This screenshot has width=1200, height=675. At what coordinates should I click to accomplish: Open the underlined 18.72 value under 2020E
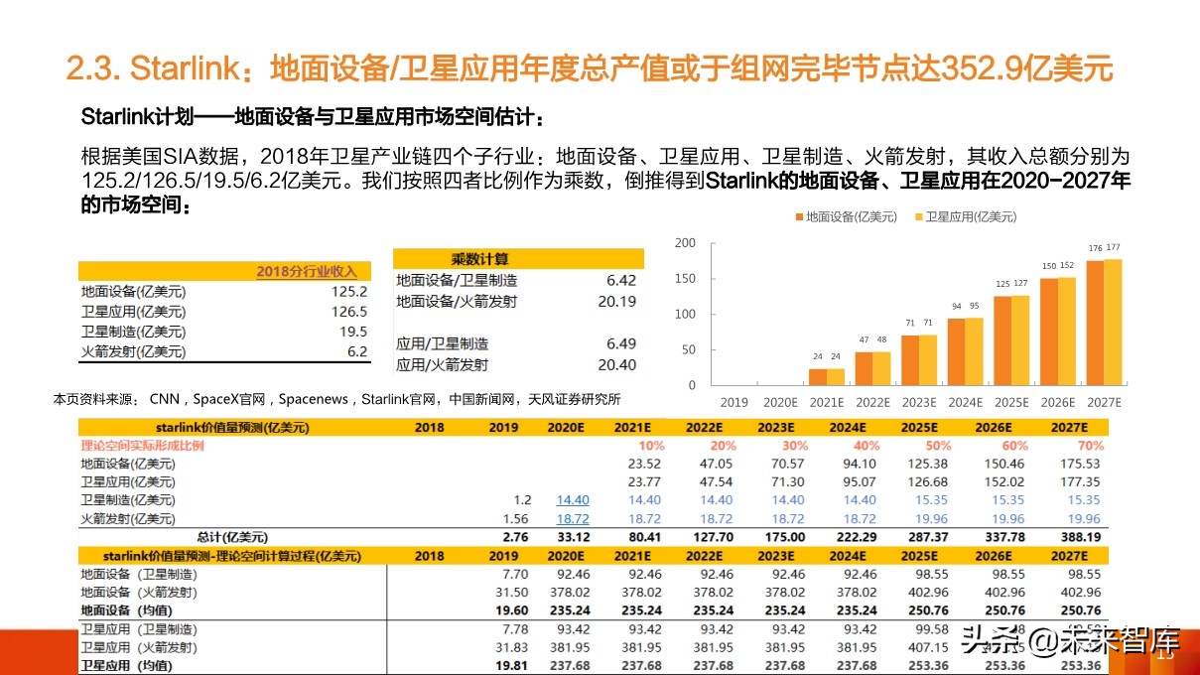coord(573,518)
